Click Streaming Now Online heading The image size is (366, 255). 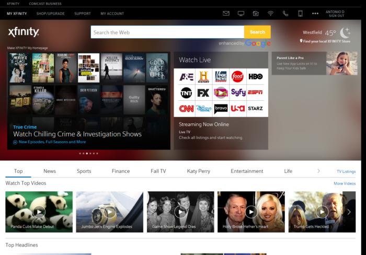point(204,124)
